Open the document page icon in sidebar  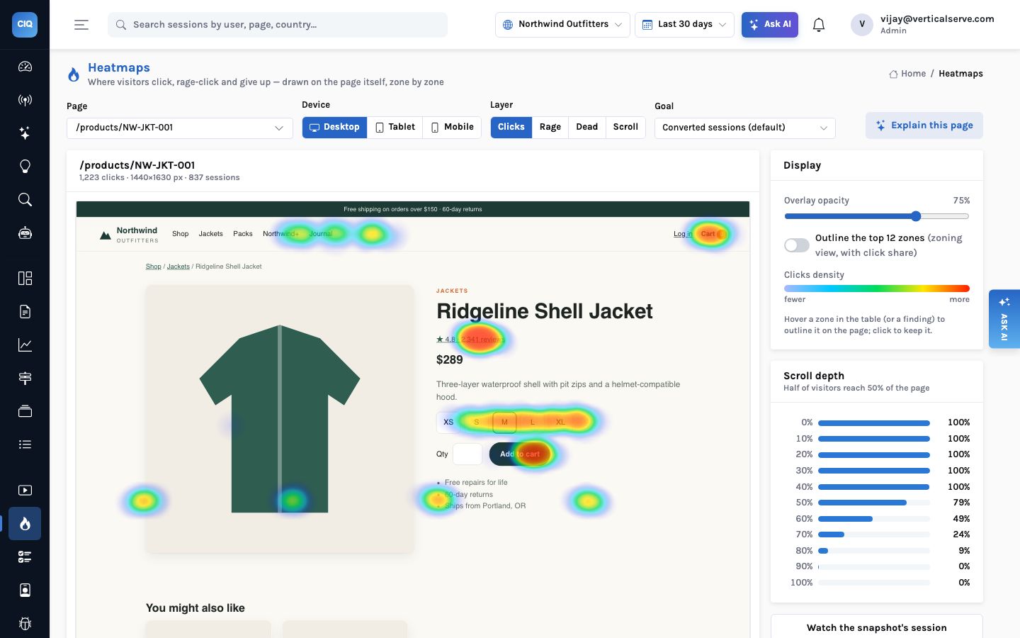[25, 311]
